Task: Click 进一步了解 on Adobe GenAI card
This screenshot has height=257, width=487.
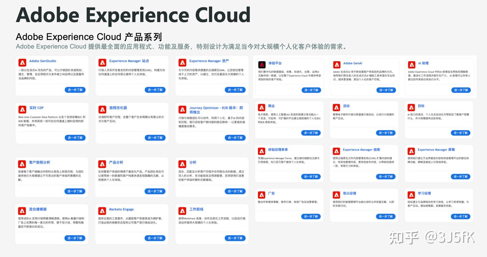Action: pos(386,90)
